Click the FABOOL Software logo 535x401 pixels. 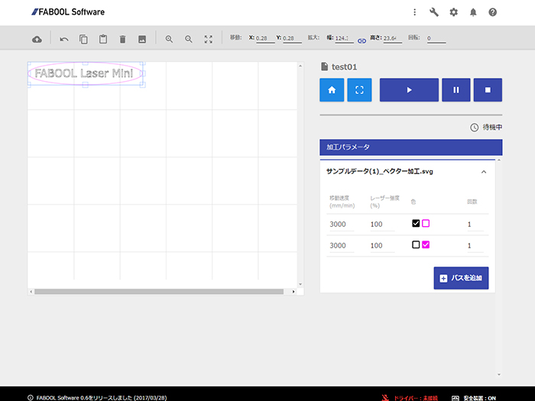68,12
